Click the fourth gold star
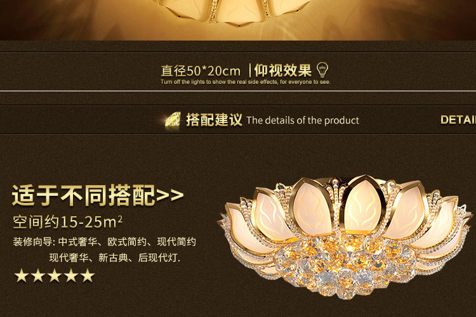This screenshot has width=476, height=317. [71, 275]
